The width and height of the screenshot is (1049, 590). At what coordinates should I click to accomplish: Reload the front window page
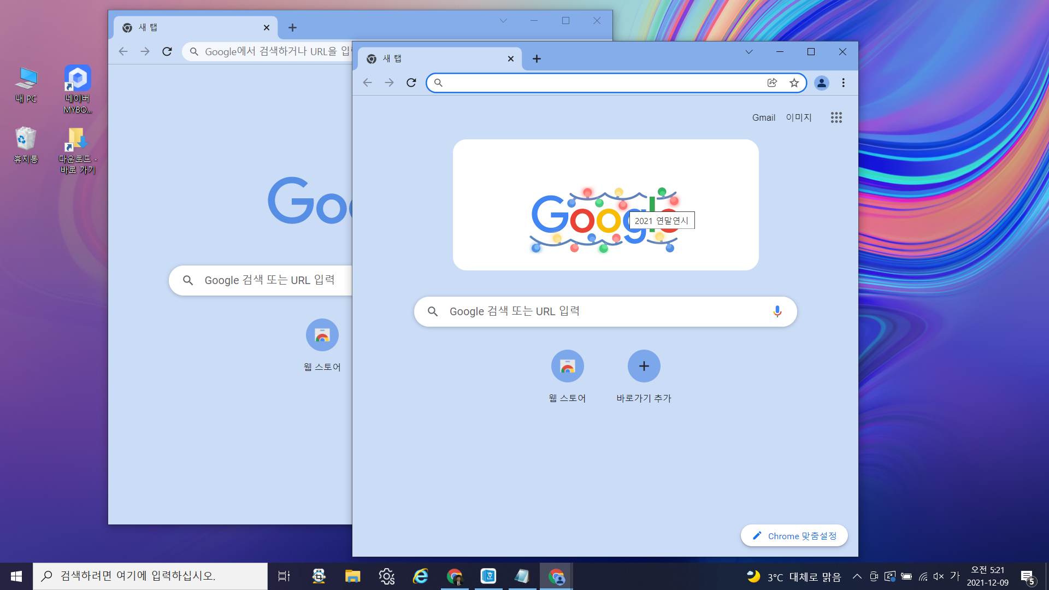coord(411,83)
